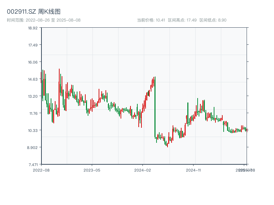Click y-axis label 13.20
Screen dimensions: 274x205
tap(33, 96)
